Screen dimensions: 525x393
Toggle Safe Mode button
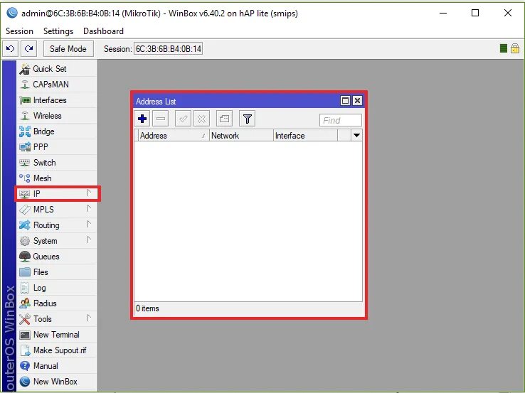[68, 49]
